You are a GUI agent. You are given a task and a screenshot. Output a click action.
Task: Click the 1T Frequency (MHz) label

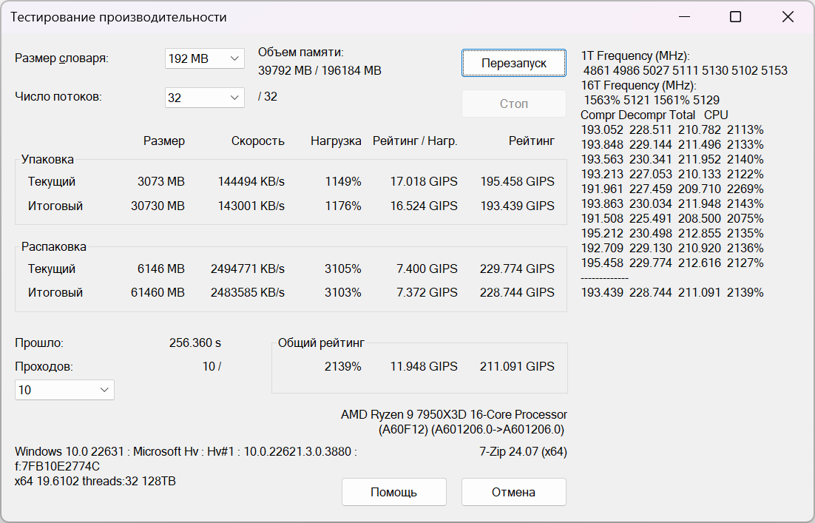point(635,56)
